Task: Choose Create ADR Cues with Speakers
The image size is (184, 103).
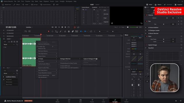Action: (70, 68)
